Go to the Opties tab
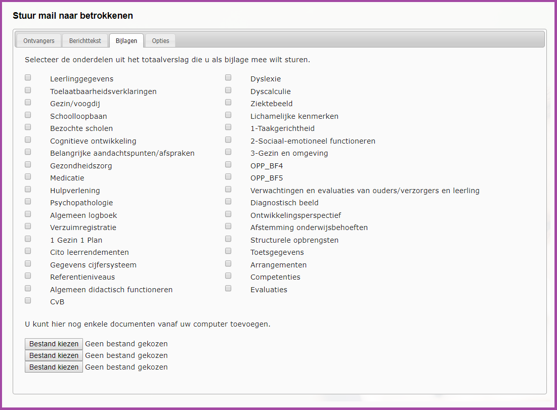 click(x=160, y=41)
